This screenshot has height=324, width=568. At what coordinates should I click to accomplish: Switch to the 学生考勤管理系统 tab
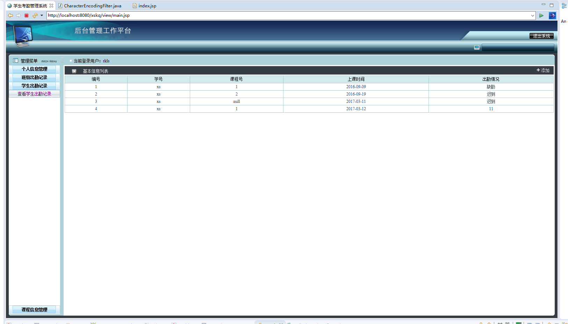[x=30, y=6]
